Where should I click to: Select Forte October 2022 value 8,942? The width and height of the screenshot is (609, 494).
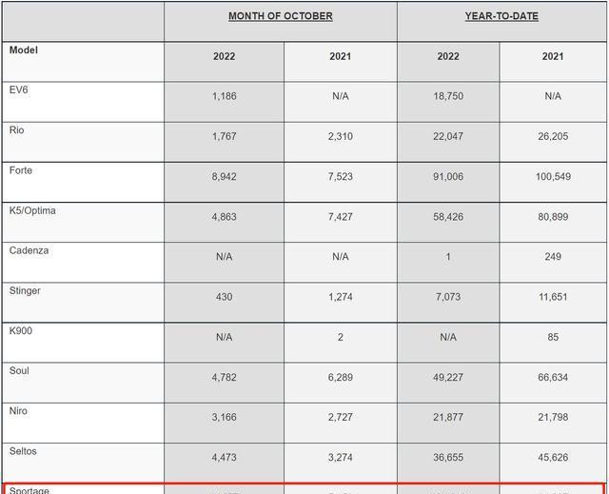click(x=225, y=177)
